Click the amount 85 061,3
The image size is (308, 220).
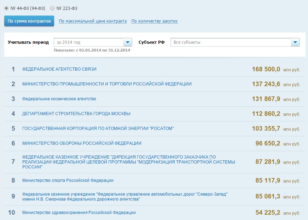tap(268, 196)
